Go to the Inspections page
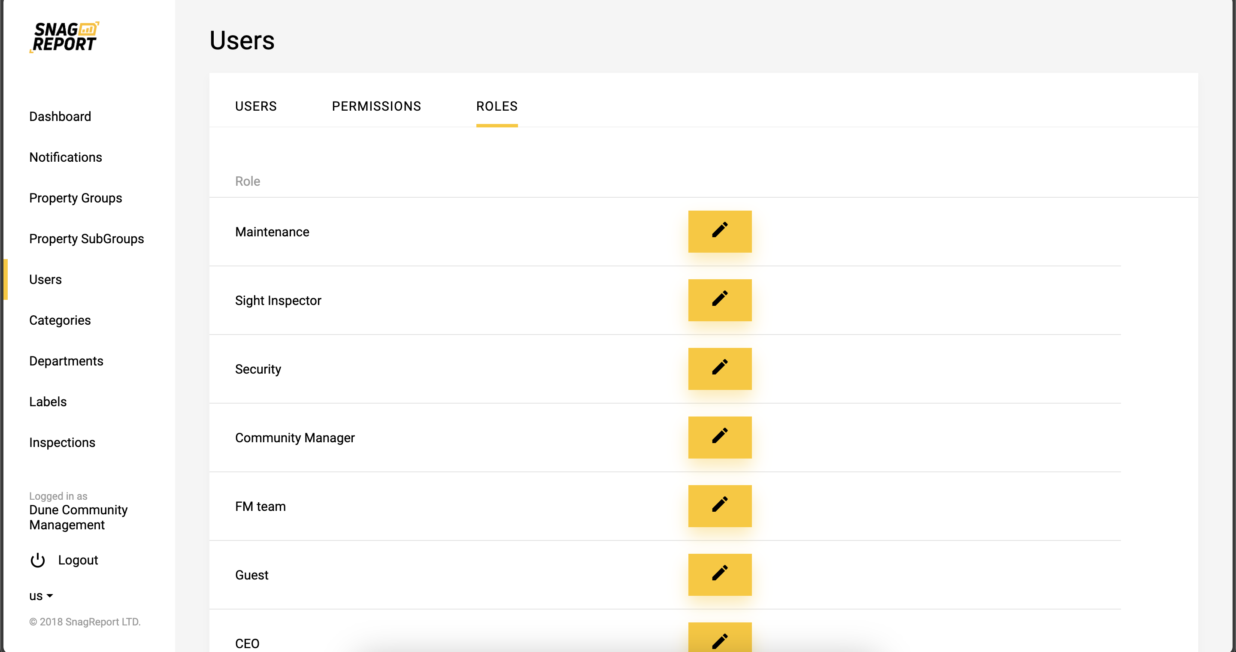Image resolution: width=1236 pixels, height=652 pixels. [x=62, y=443]
